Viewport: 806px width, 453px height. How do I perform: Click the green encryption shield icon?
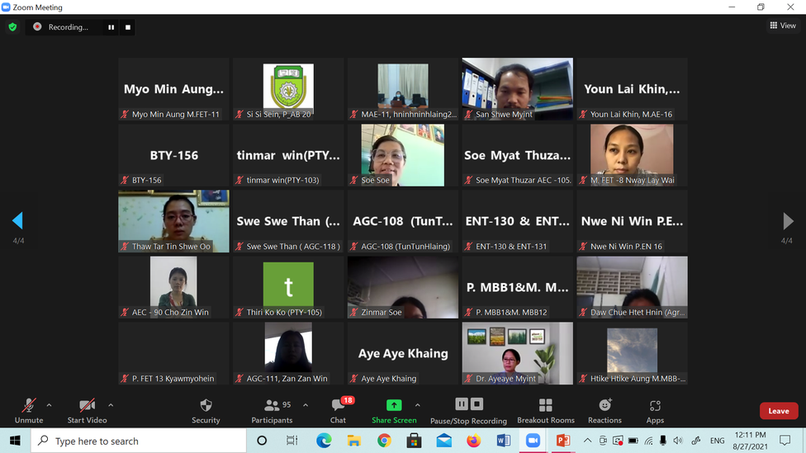click(x=12, y=27)
